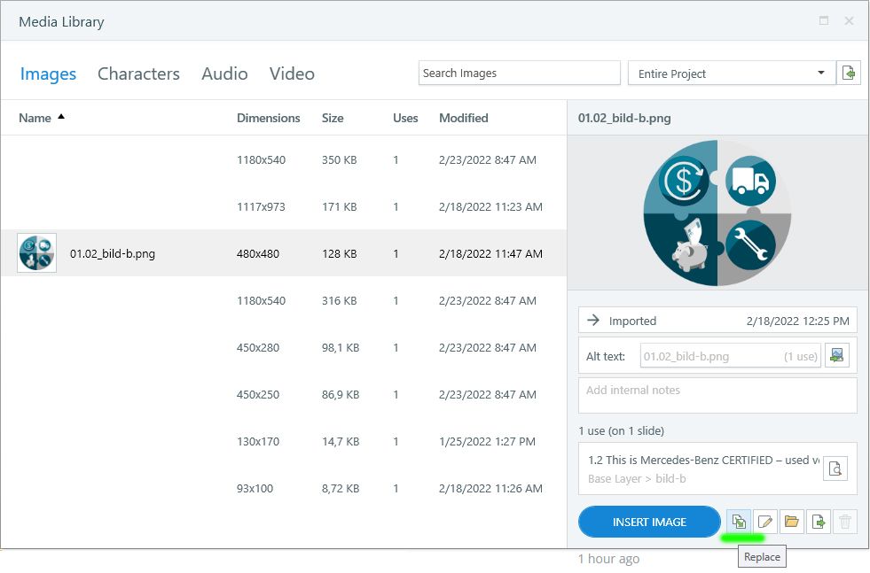Click the Search Images field
870x573 pixels.
[519, 74]
